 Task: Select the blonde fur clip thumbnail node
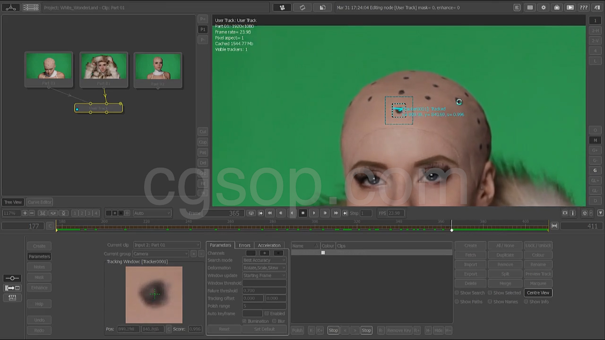[104, 67]
